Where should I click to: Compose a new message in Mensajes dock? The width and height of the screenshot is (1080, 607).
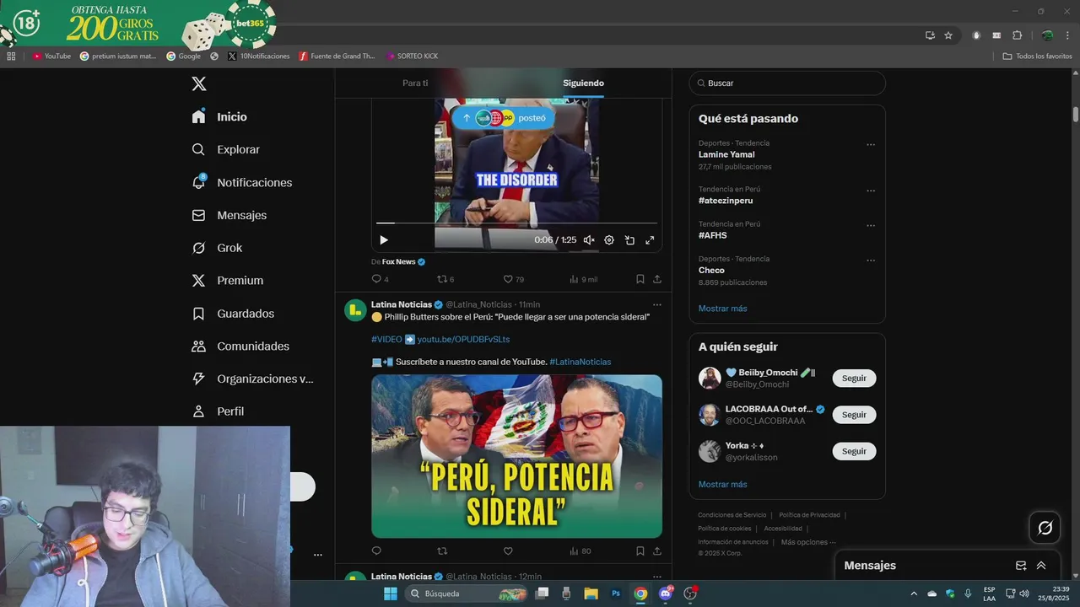(x=1021, y=566)
